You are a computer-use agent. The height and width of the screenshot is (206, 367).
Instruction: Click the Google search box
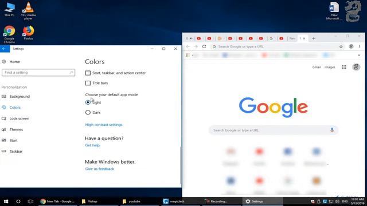point(274,130)
